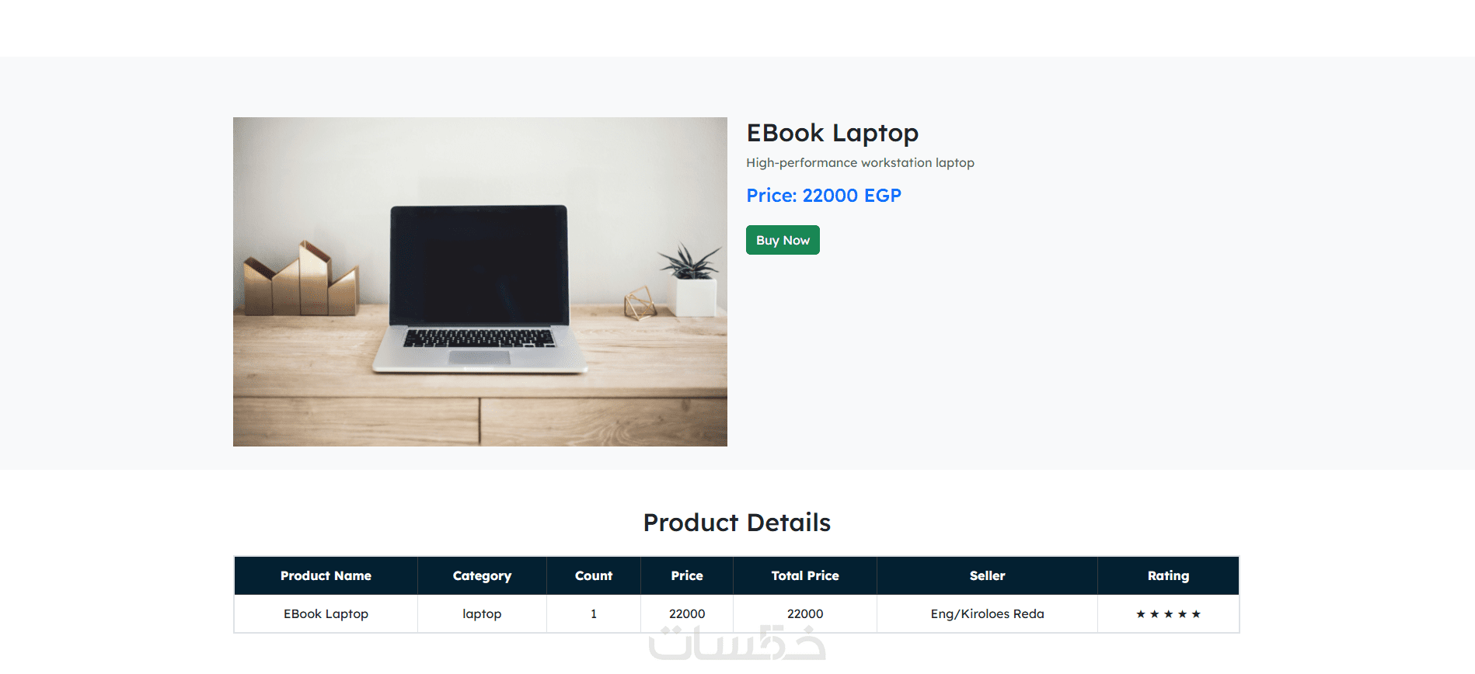Viewport: 1475px width, 674px height.
Task: Click the laptop category cell
Action: click(482, 613)
